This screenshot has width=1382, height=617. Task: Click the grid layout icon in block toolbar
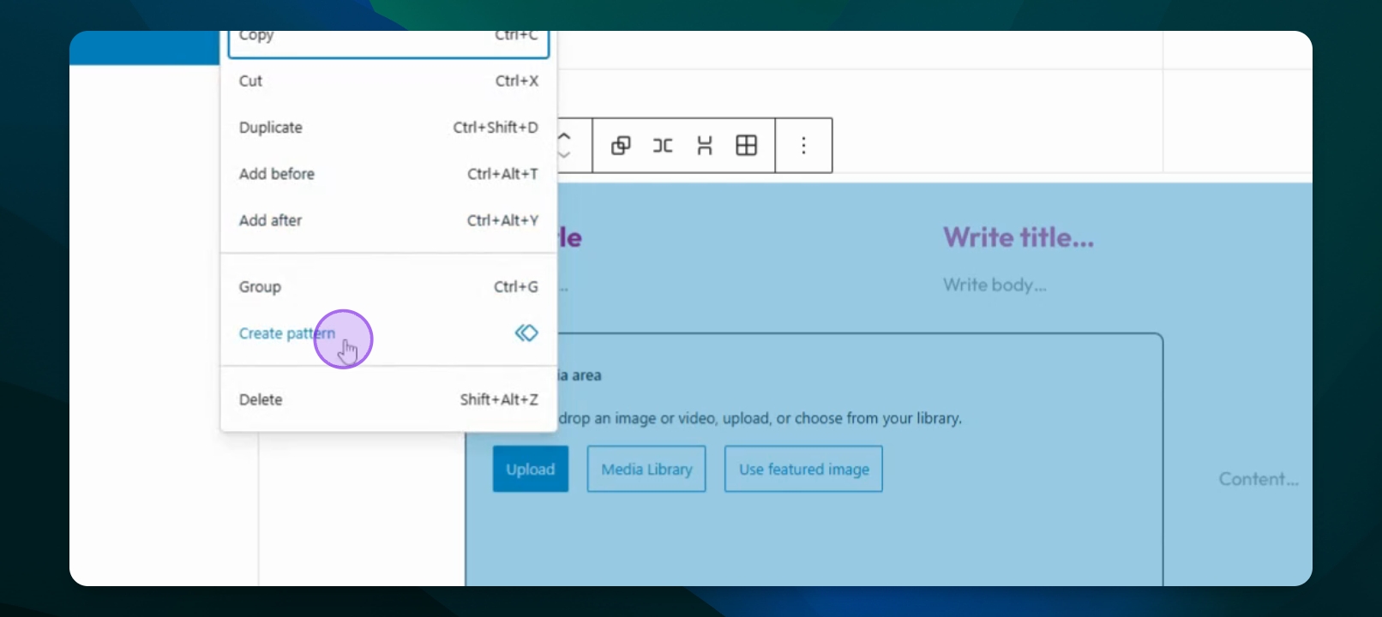pos(747,146)
